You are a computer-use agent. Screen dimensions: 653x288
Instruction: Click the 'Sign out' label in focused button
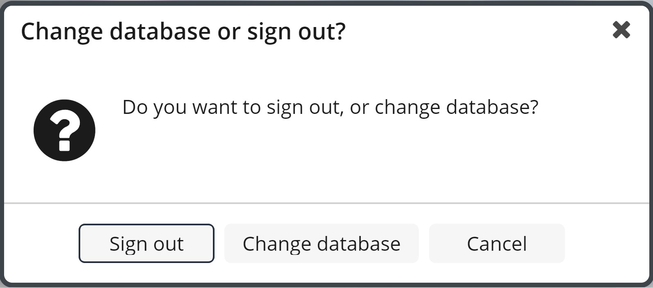[x=147, y=245]
